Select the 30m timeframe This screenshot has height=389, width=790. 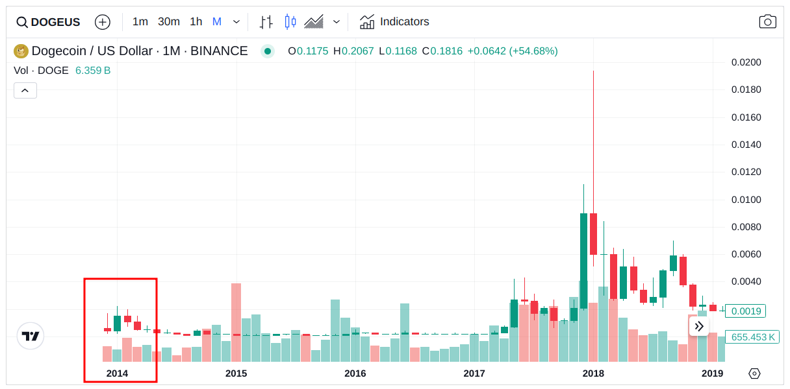point(169,21)
